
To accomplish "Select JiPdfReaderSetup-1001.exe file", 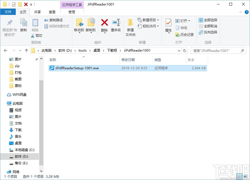I will point(127,68).
